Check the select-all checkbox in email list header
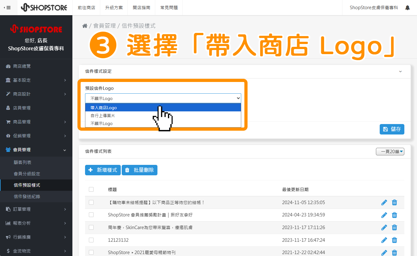417x256 pixels. (x=91, y=189)
